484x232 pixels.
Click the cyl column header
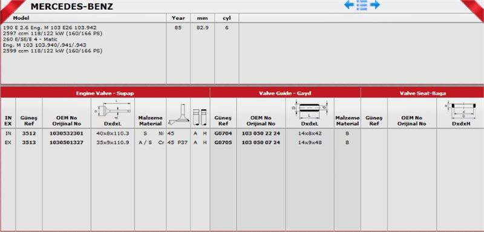pyautogui.click(x=226, y=19)
